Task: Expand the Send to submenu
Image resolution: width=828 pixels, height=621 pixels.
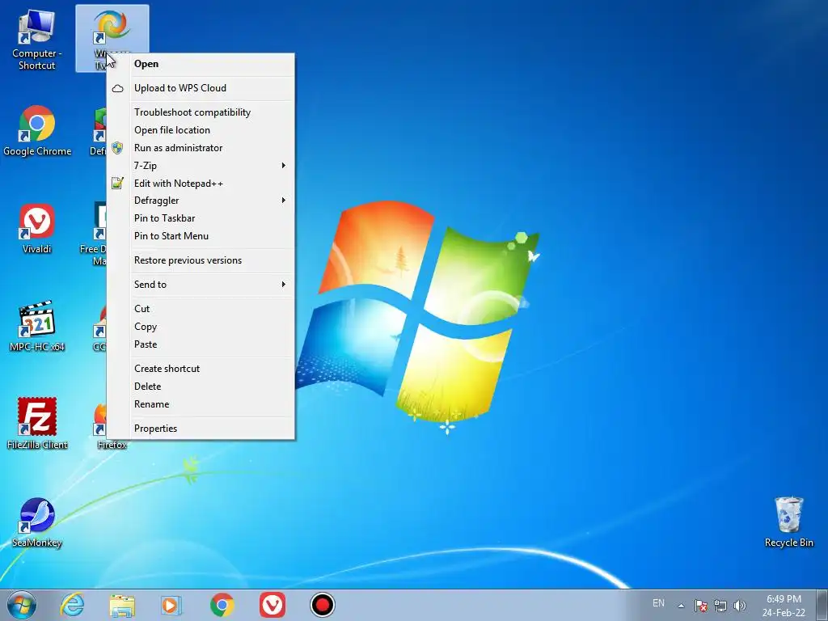Action: pyautogui.click(x=201, y=285)
